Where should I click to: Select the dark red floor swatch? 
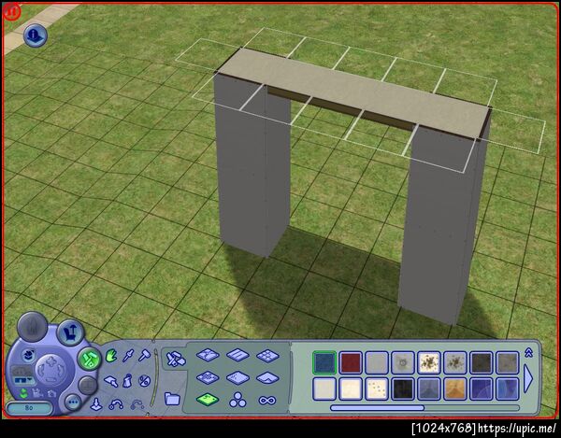(351, 362)
